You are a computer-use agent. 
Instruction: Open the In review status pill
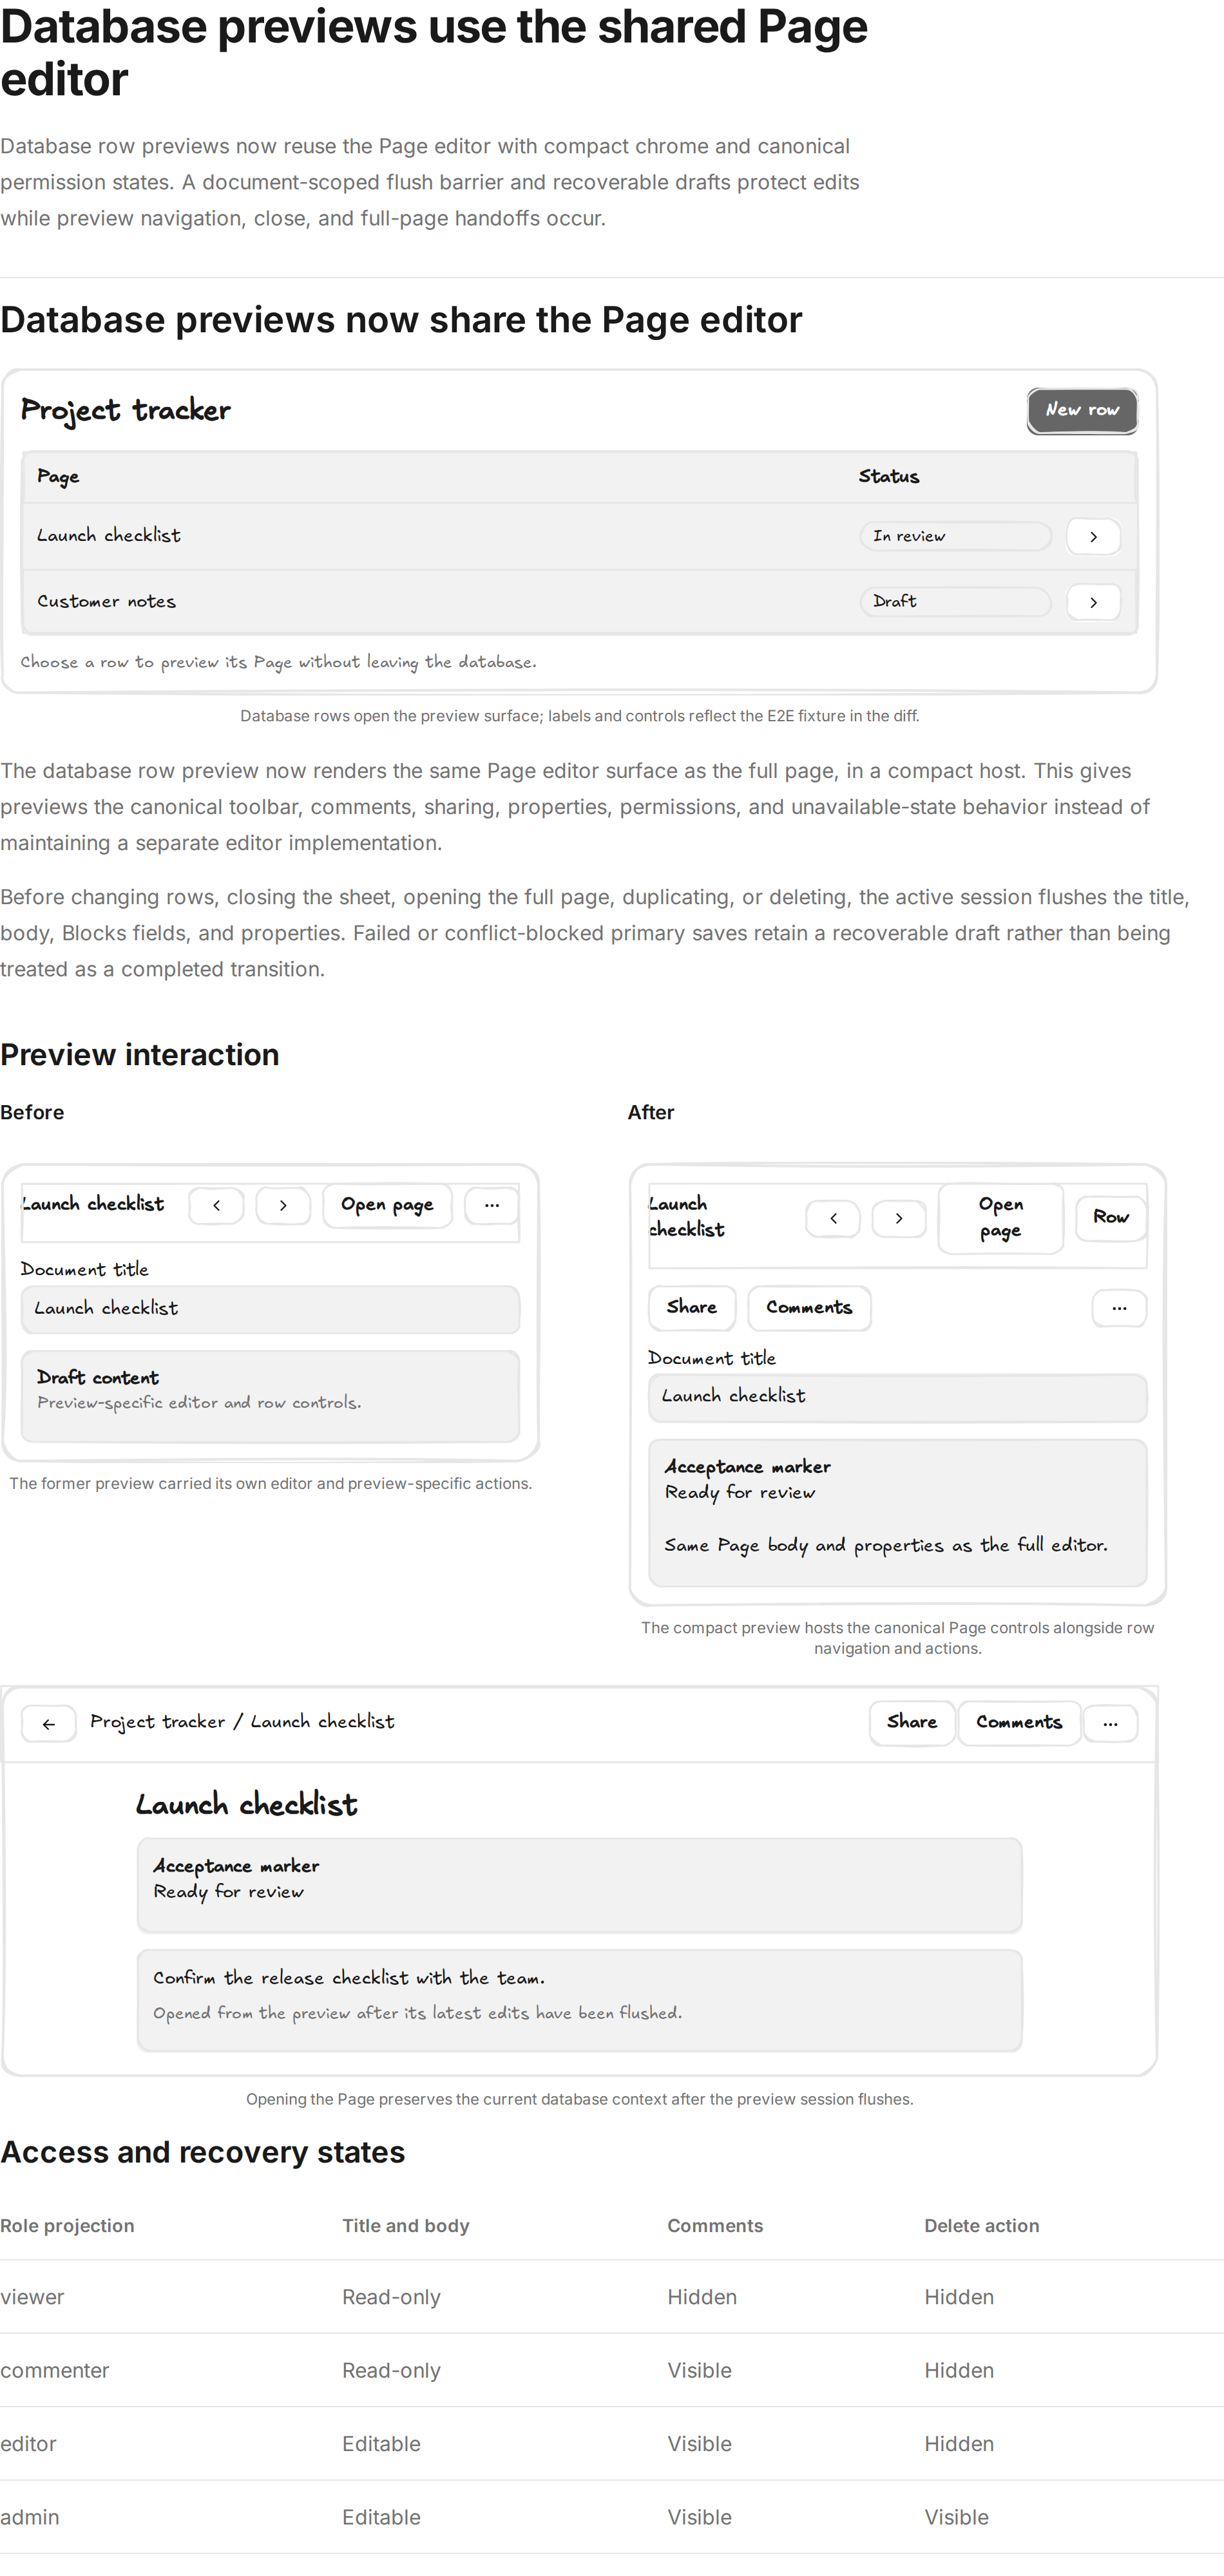(x=955, y=537)
